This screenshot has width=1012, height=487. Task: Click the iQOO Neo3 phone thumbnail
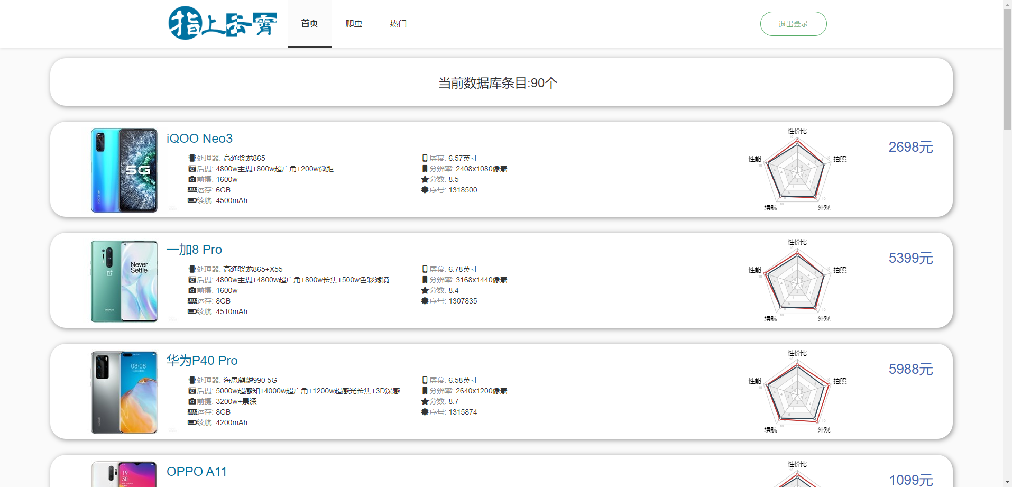[x=124, y=170]
